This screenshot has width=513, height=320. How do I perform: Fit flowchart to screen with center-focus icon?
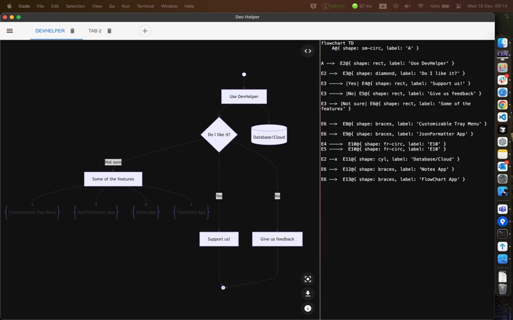click(x=308, y=279)
